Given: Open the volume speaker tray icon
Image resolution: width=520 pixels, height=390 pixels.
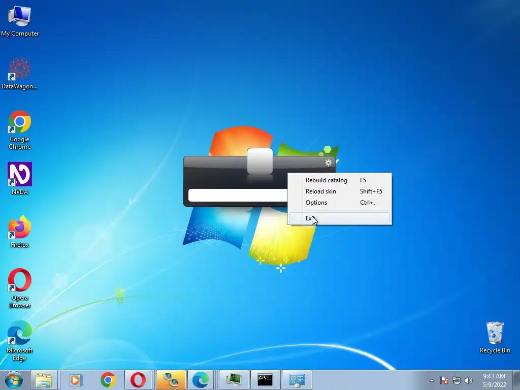Looking at the screenshot, I should (x=469, y=380).
